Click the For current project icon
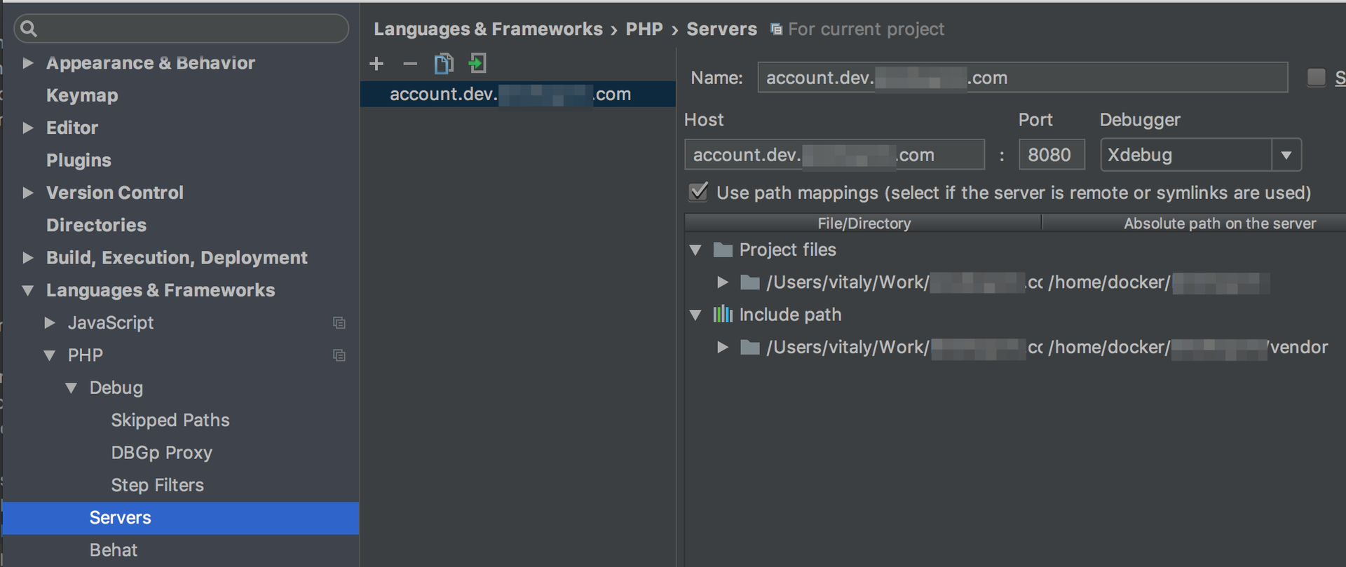The width and height of the screenshot is (1346, 567). (x=776, y=29)
